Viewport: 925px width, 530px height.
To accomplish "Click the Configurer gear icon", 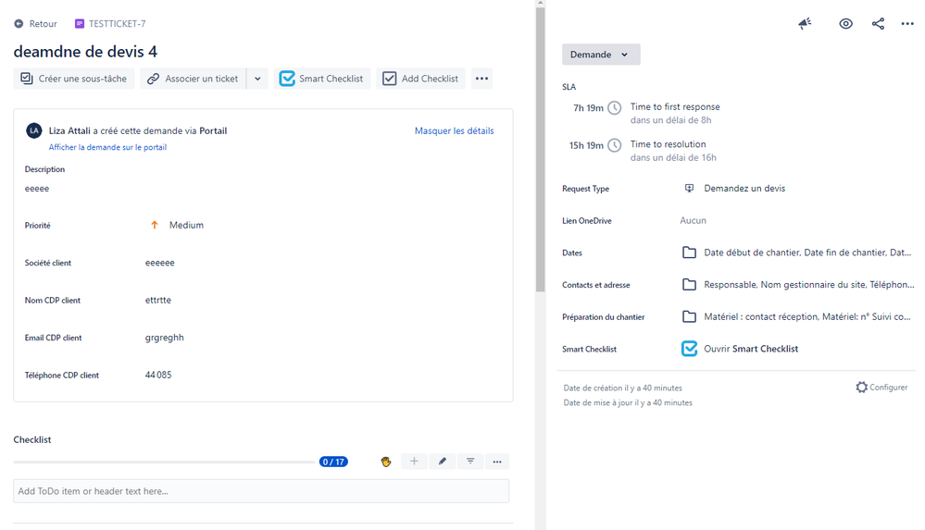I will tap(861, 388).
